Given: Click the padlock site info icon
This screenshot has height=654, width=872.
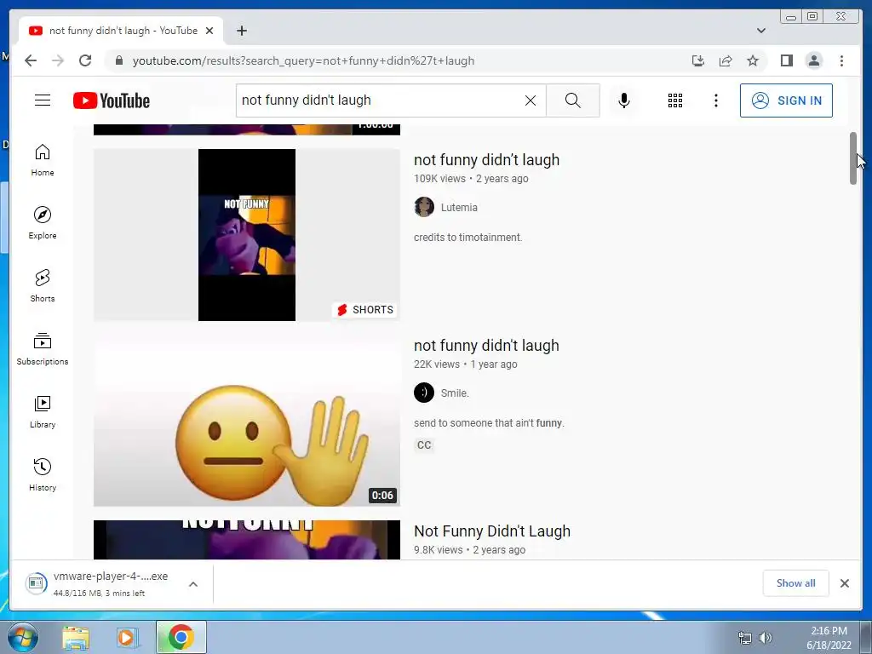Looking at the screenshot, I should 118,60.
